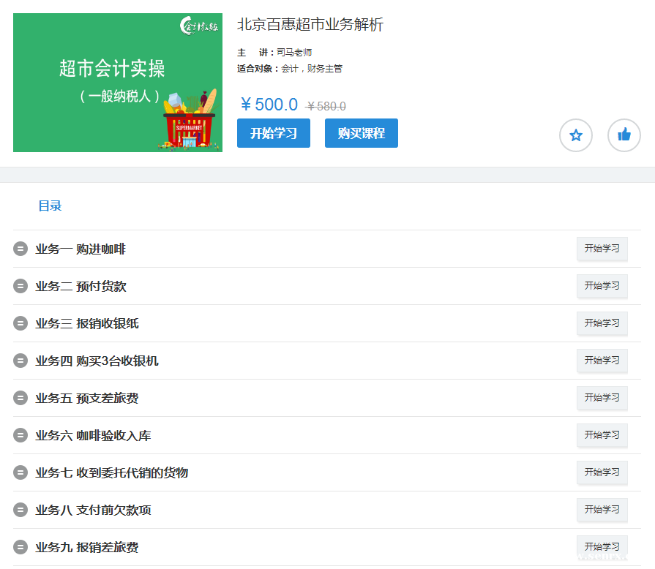Start learning 业务六 咖啡验收入库

(602, 435)
